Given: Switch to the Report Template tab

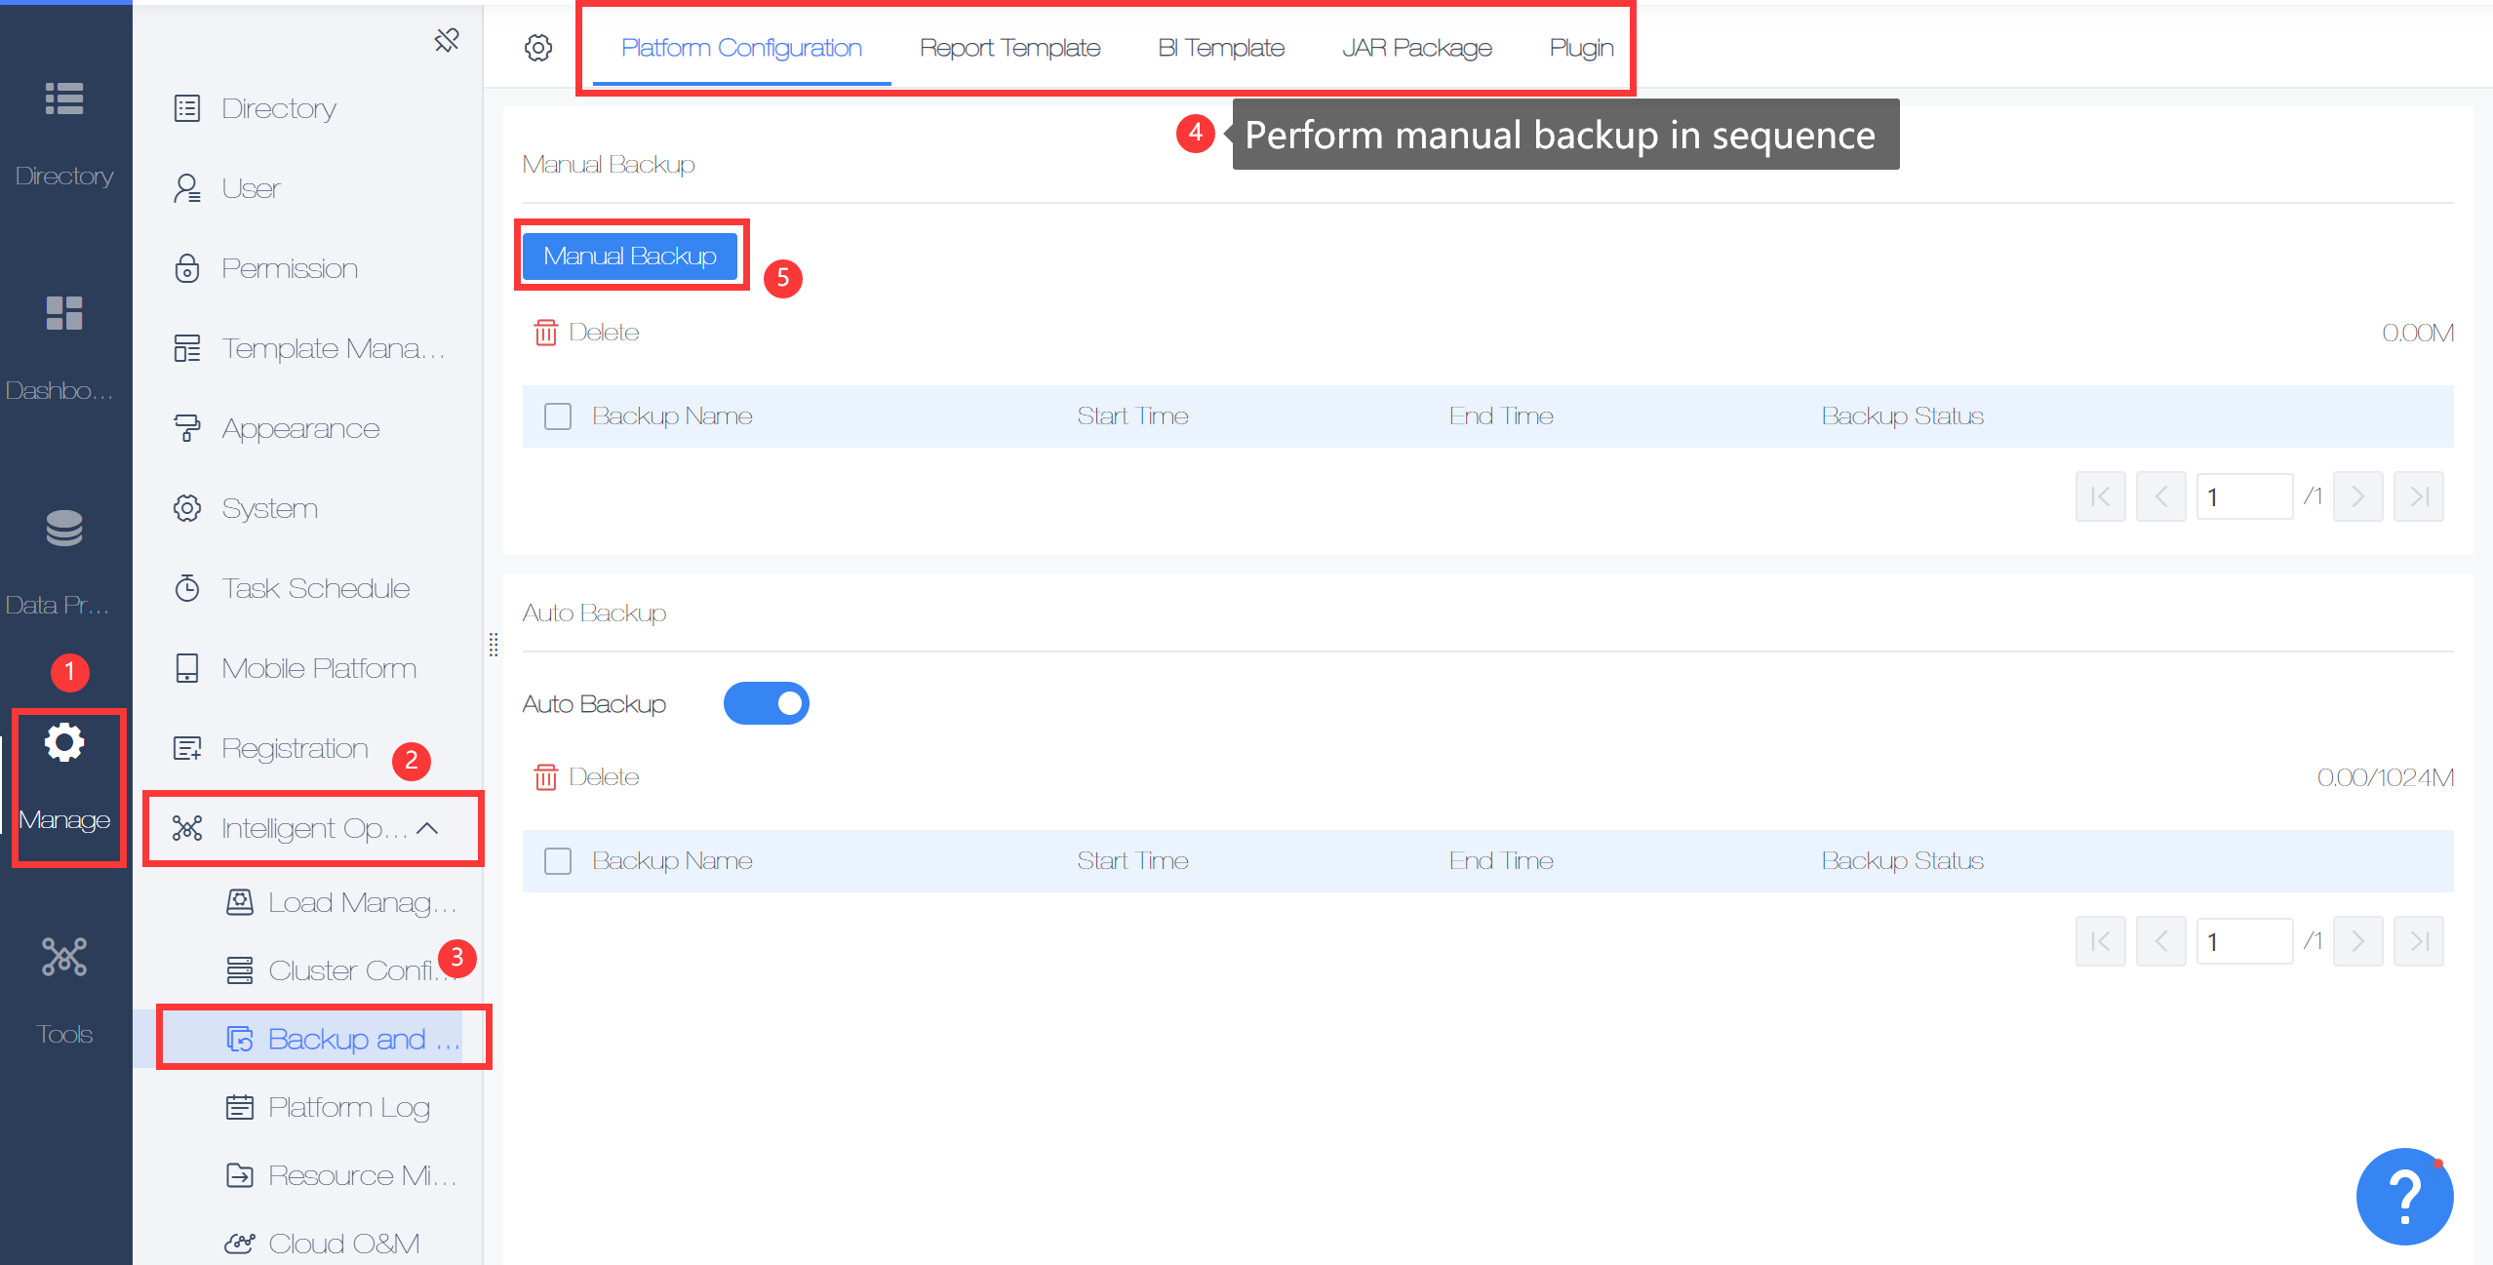Looking at the screenshot, I should (x=1009, y=48).
